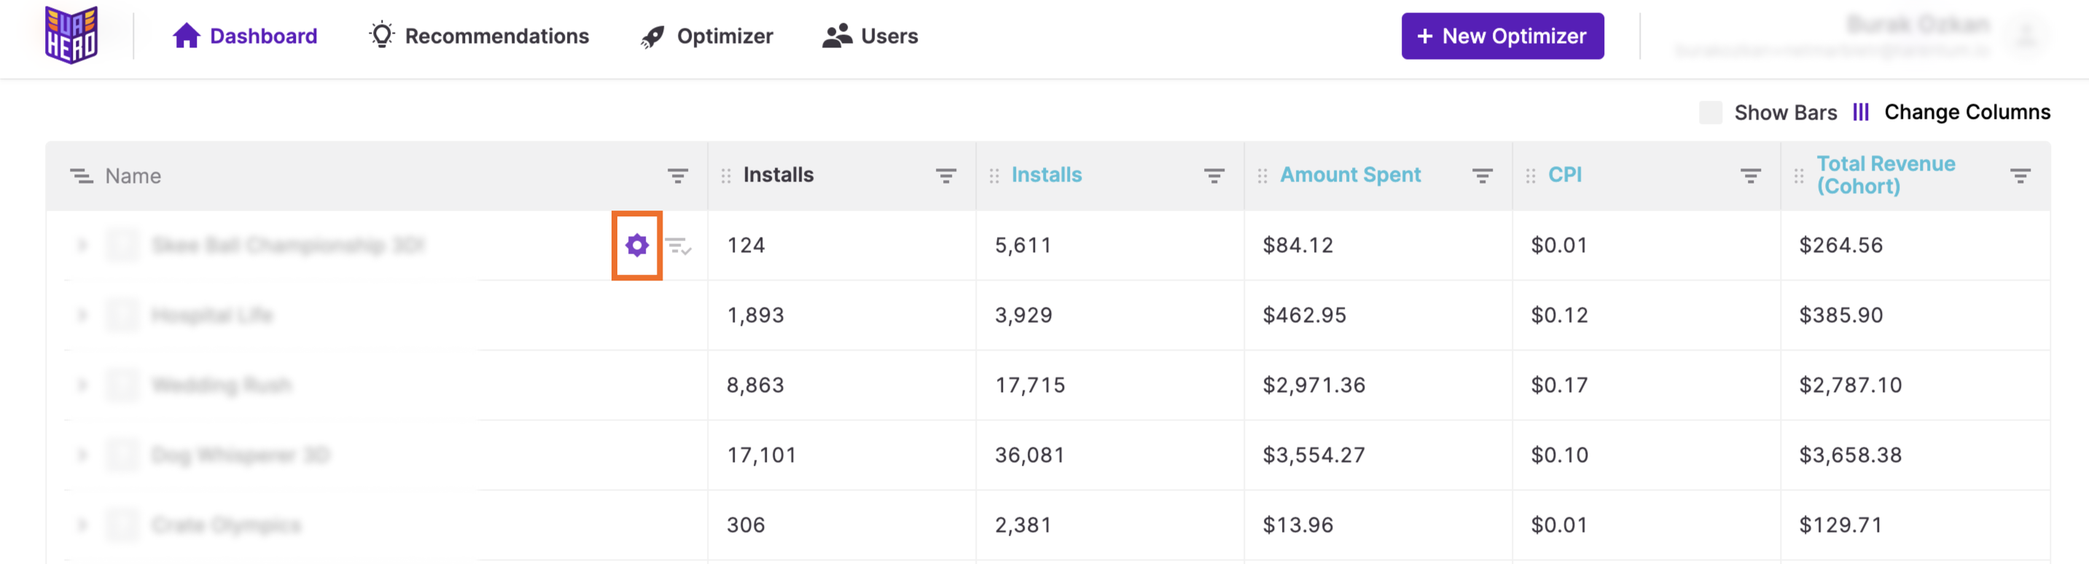
Task: Click the filter-check icon beside the gear
Action: tap(678, 246)
